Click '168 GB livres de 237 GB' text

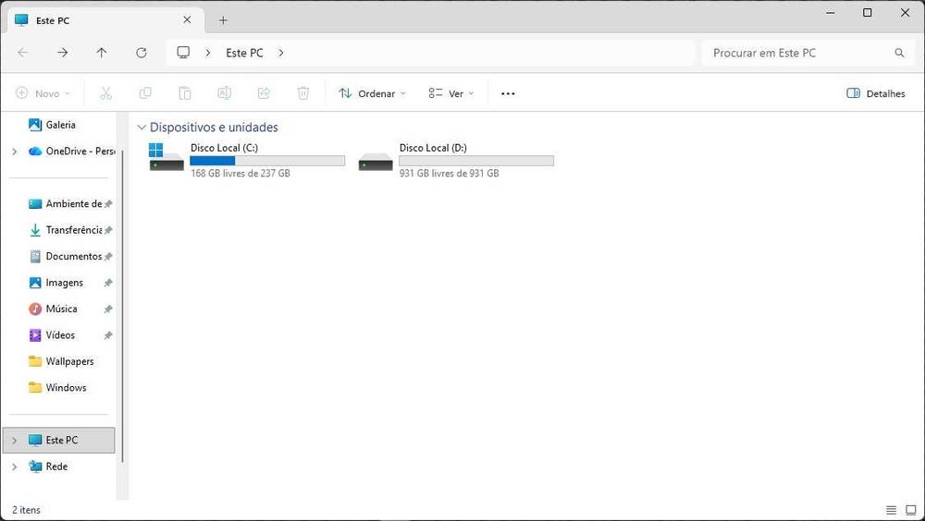pos(240,174)
